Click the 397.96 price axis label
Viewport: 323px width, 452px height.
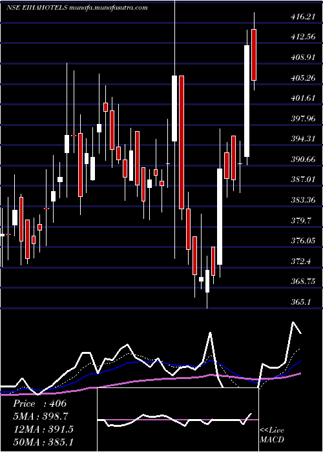[x=303, y=119]
